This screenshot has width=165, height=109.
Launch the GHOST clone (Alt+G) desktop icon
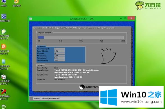pyautogui.click(x=4, y=34)
